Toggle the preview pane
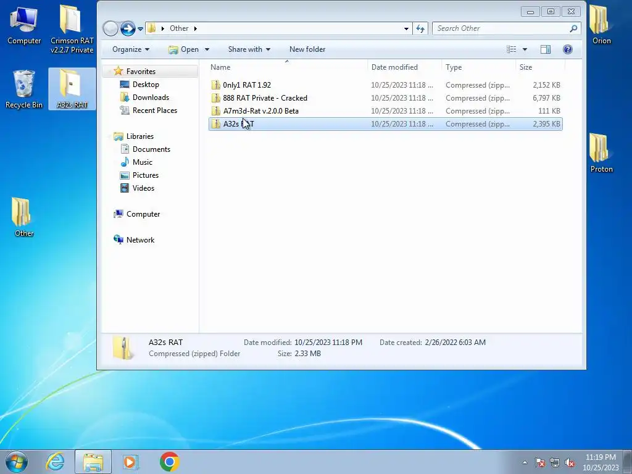Image resolution: width=632 pixels, height=474 pixels. coord(546,49)
